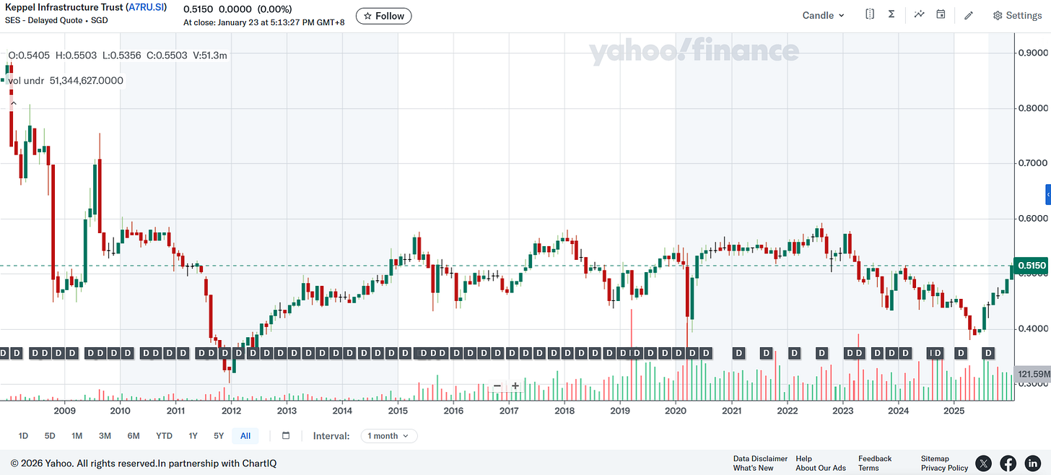Viewport: 1051px width, 475px height.
Task: Open the Data Disclaimer link
Action: tap(760, 458)
